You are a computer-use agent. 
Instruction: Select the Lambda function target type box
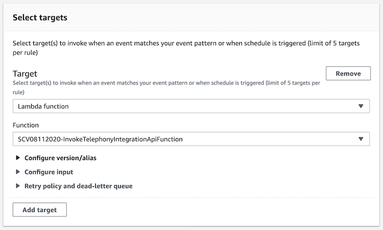191,106
